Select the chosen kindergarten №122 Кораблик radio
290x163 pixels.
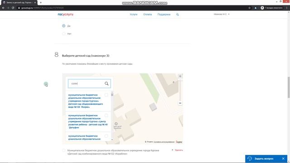(63, 150)
